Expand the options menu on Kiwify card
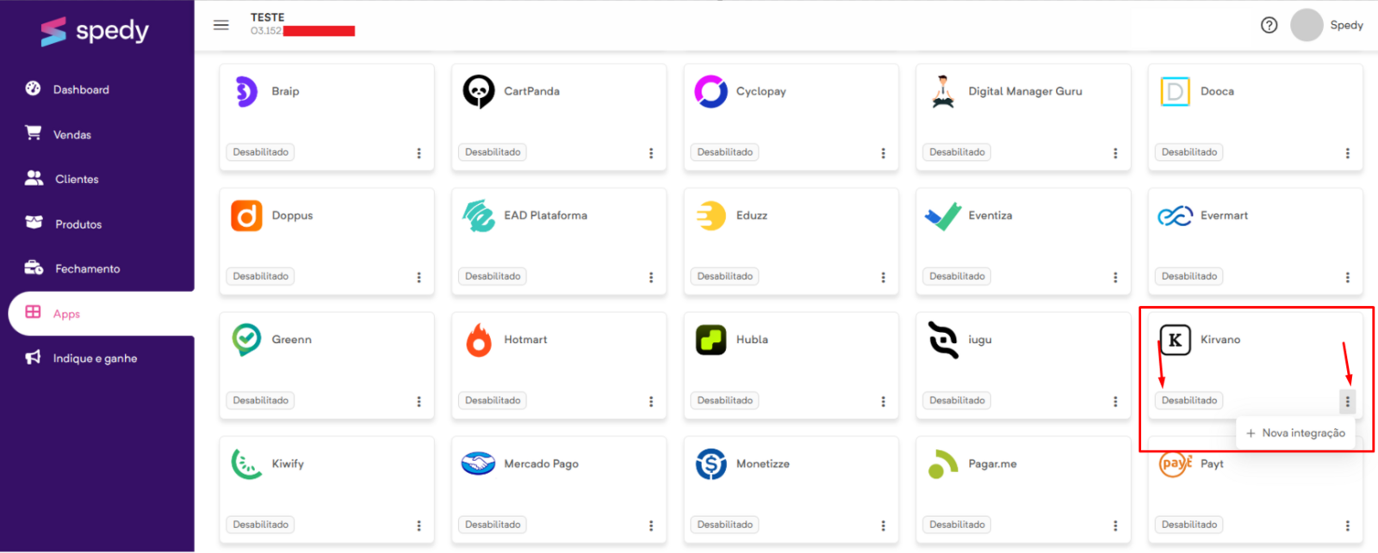The height and width of the screenshot is (553, 1378). (419, 525)
